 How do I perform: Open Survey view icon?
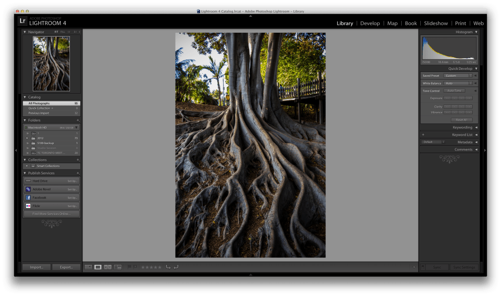coord(117,267)
